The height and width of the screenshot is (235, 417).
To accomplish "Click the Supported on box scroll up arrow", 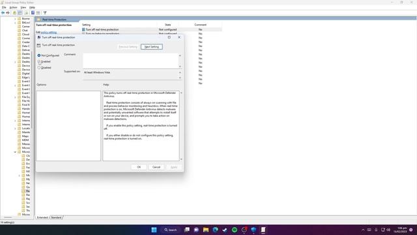I will tap(180, 72).
